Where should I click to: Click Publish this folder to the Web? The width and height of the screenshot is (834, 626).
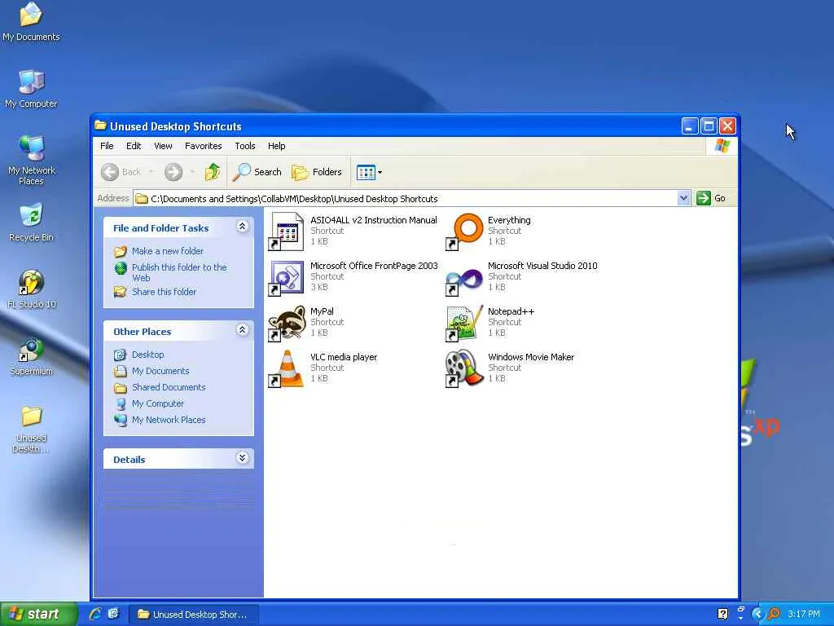coord(179,272)
